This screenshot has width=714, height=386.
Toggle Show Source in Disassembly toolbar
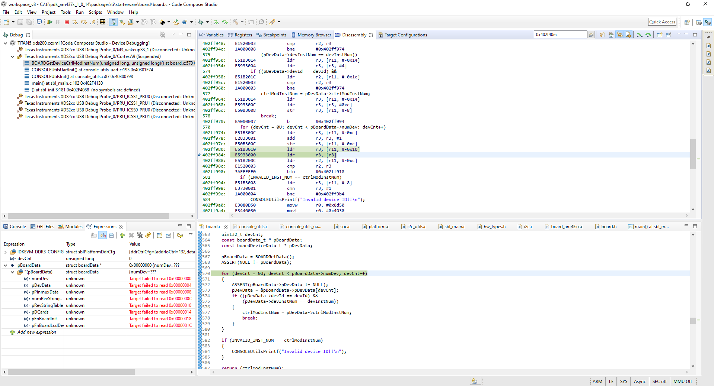pos(628,35)
